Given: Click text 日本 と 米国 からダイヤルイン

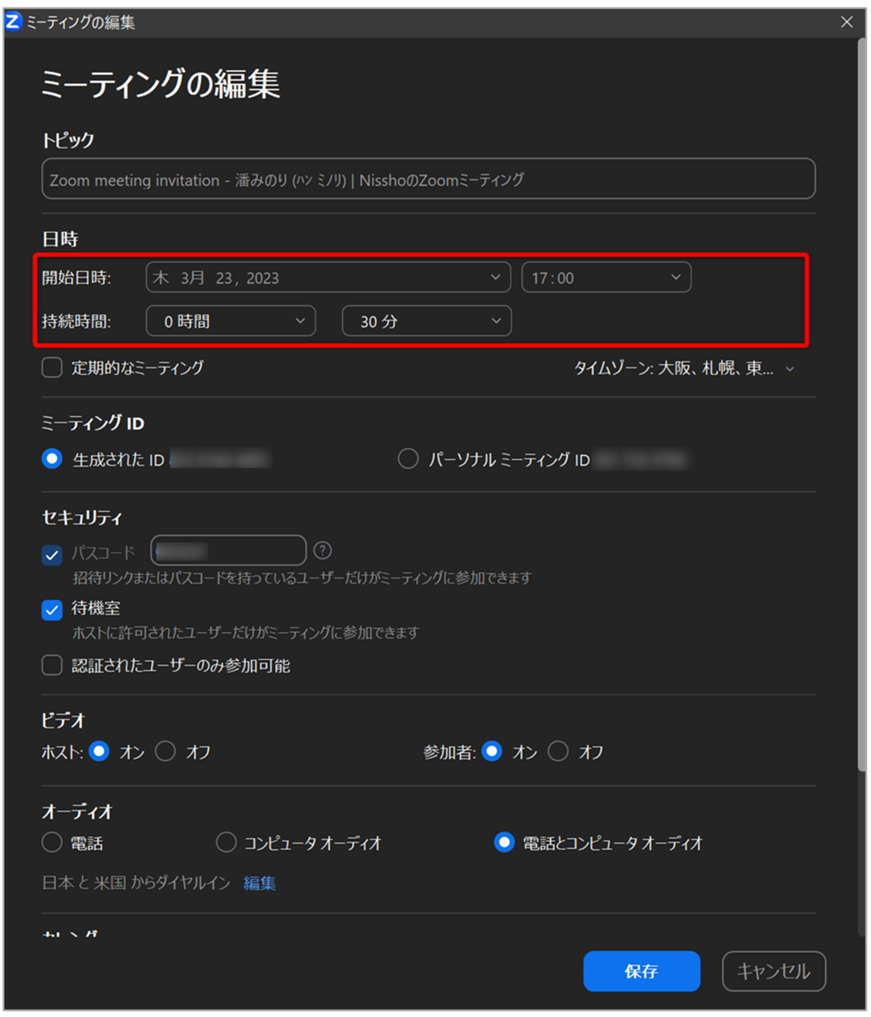Looking at the screenshot, I should click(x=136, y=883).
